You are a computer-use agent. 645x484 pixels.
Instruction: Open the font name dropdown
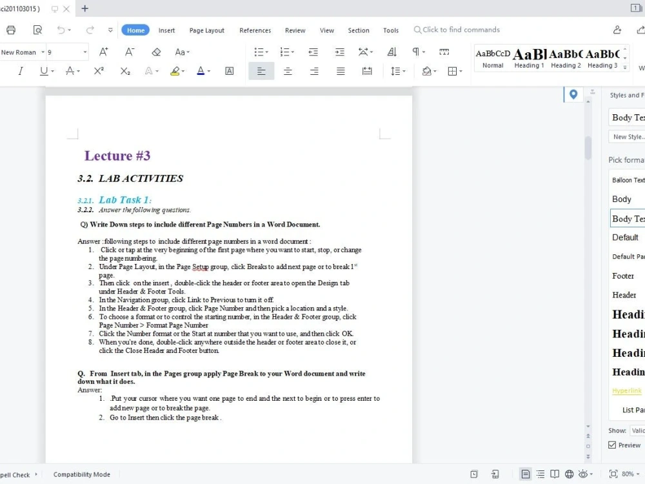click(x=43, y=52)
